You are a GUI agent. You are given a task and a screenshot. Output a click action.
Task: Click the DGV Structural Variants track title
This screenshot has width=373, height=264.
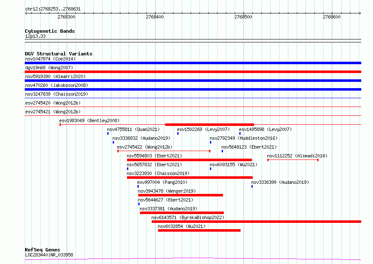pos(59,54)
